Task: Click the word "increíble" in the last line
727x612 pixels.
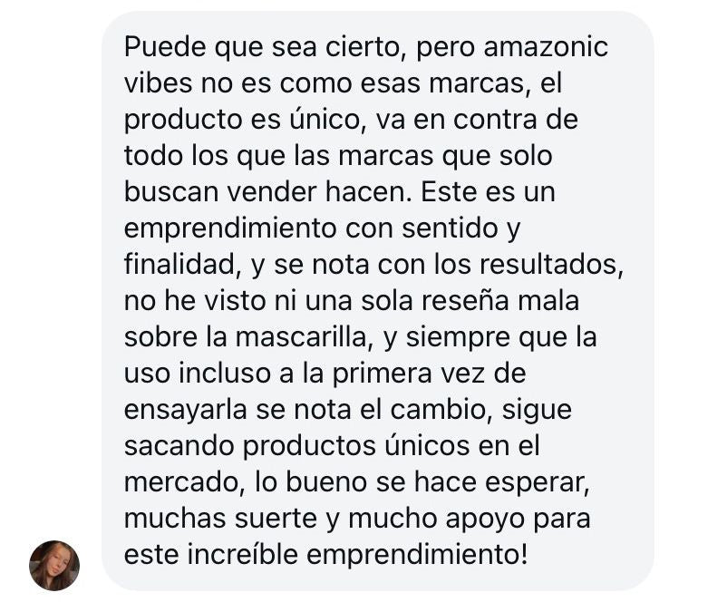Action: (x=242, y=554)
